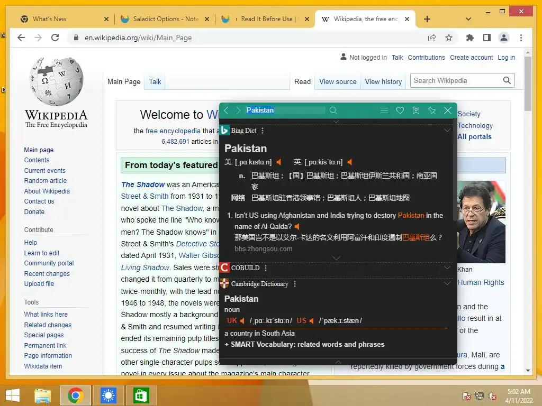Viewport: 542px width, 406px height.
Task: Add word to favorites with heart icon
Action: (400, 110)
